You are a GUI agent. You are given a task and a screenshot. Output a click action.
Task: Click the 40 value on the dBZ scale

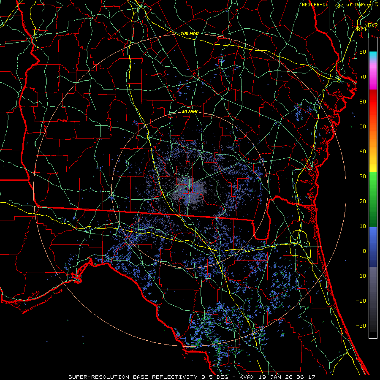pyautogui.click(x=363, y=152)
